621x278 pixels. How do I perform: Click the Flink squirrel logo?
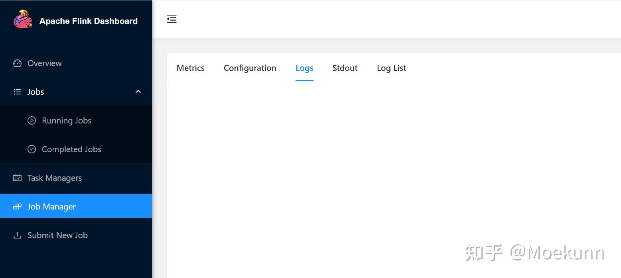pyautogui.click(x=23, y=19)
